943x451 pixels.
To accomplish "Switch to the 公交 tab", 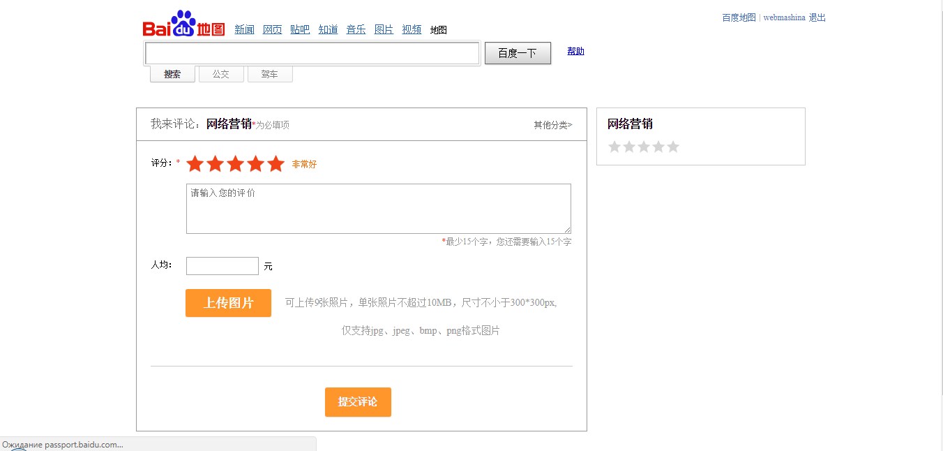I will [221, 74].
